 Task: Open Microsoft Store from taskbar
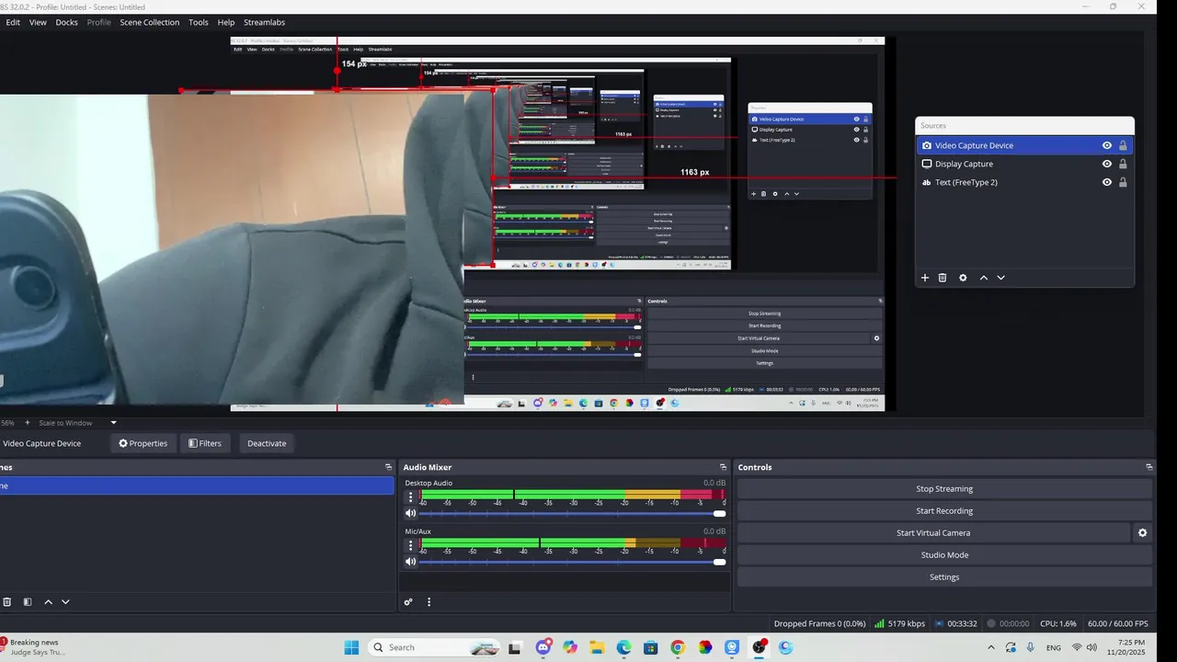[651, 647]
